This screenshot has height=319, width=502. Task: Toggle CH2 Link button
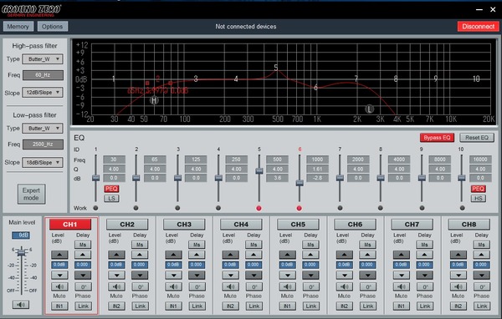pyautogui.click(x=140, y=306)
